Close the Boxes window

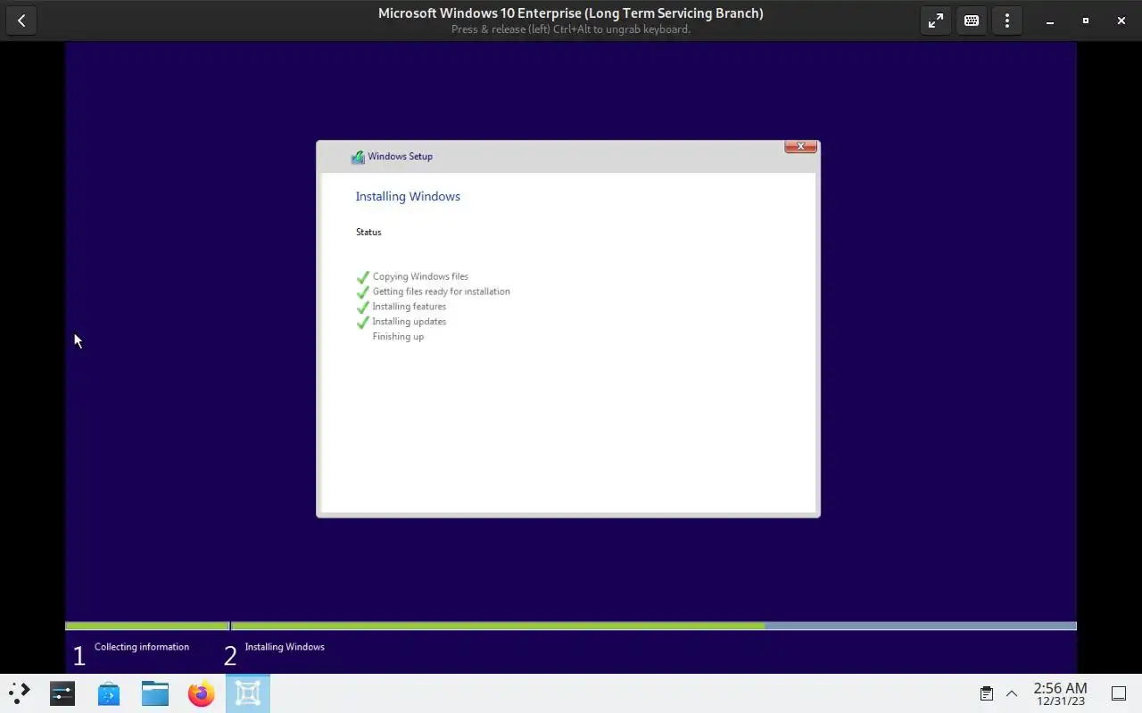coord(1121,20)
